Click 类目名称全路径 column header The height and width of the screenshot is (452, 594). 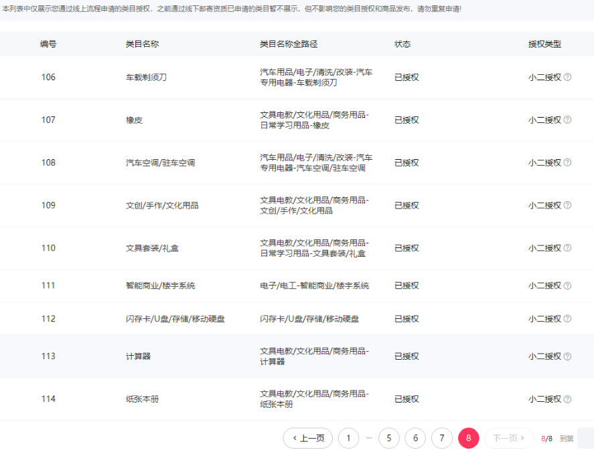(x=288, y=44)
